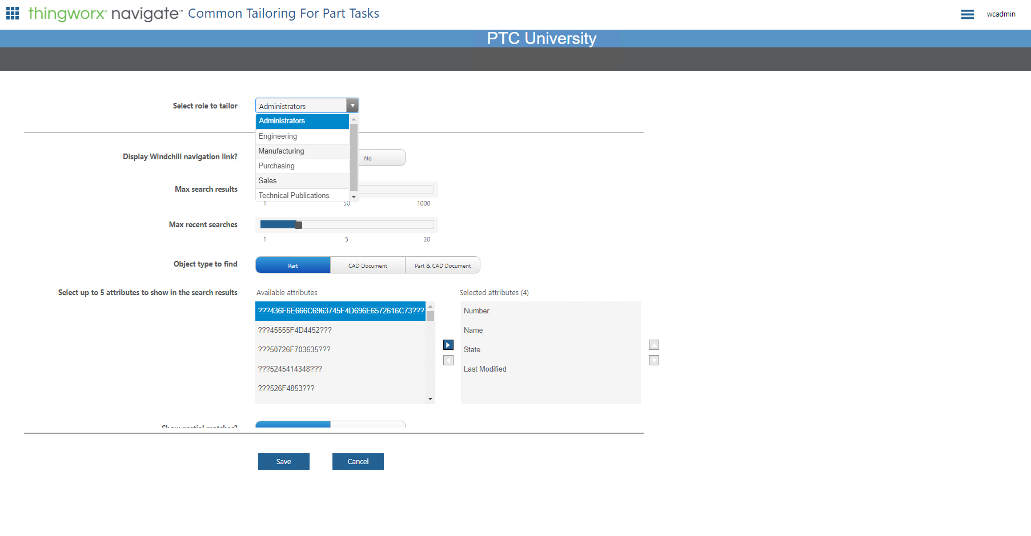
Task: Open the app switcher grid icon
Action: (12, 13)
